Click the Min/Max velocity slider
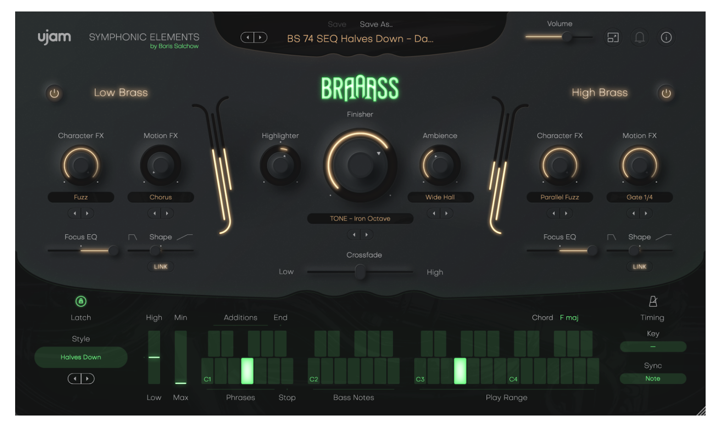718x427 pixels. click(181, 357)
